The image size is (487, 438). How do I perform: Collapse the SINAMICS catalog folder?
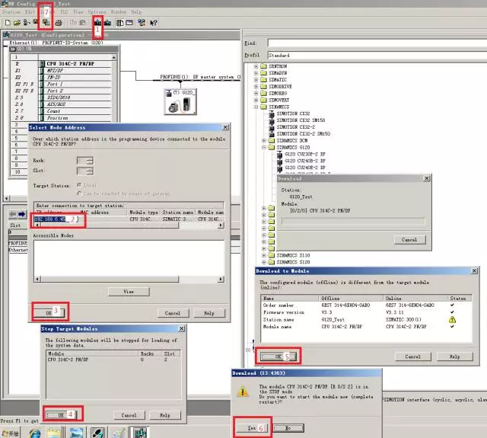tap(256, 107)
